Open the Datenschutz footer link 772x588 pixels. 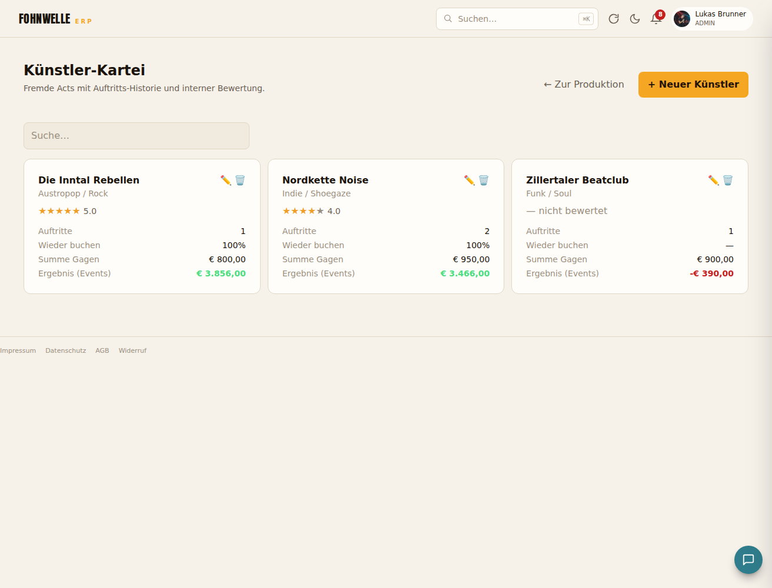(66, 350)
